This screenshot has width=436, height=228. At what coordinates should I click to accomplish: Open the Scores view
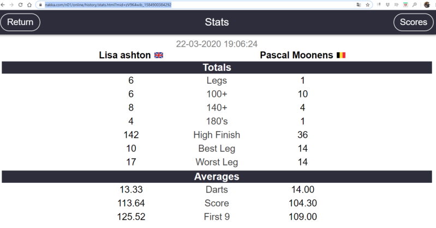(x=413, y=22)
